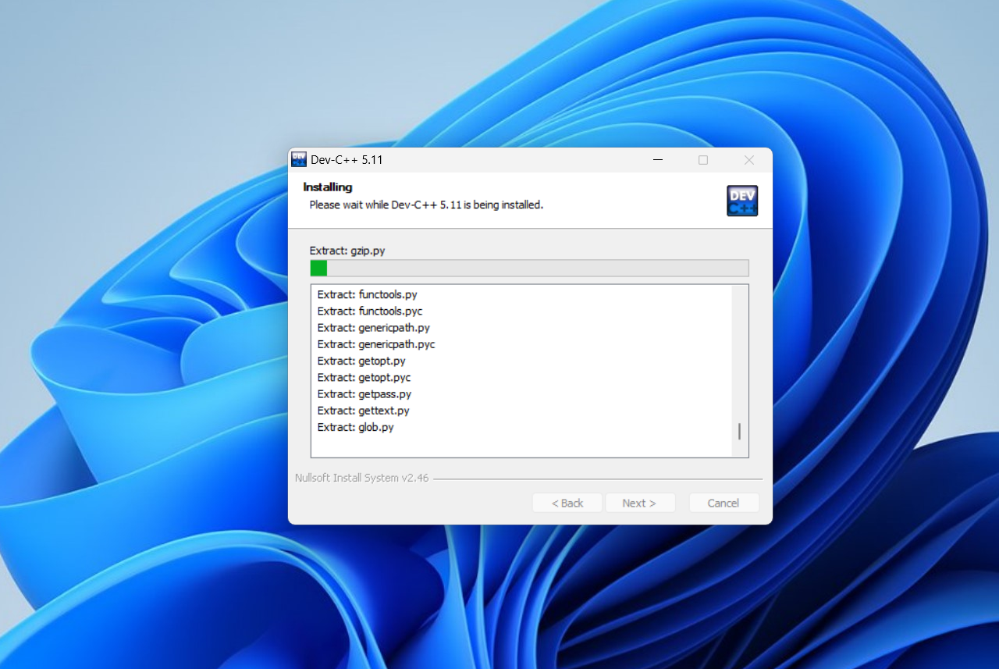Select the "Extract: getpass.py" log line

click(364, 394)
